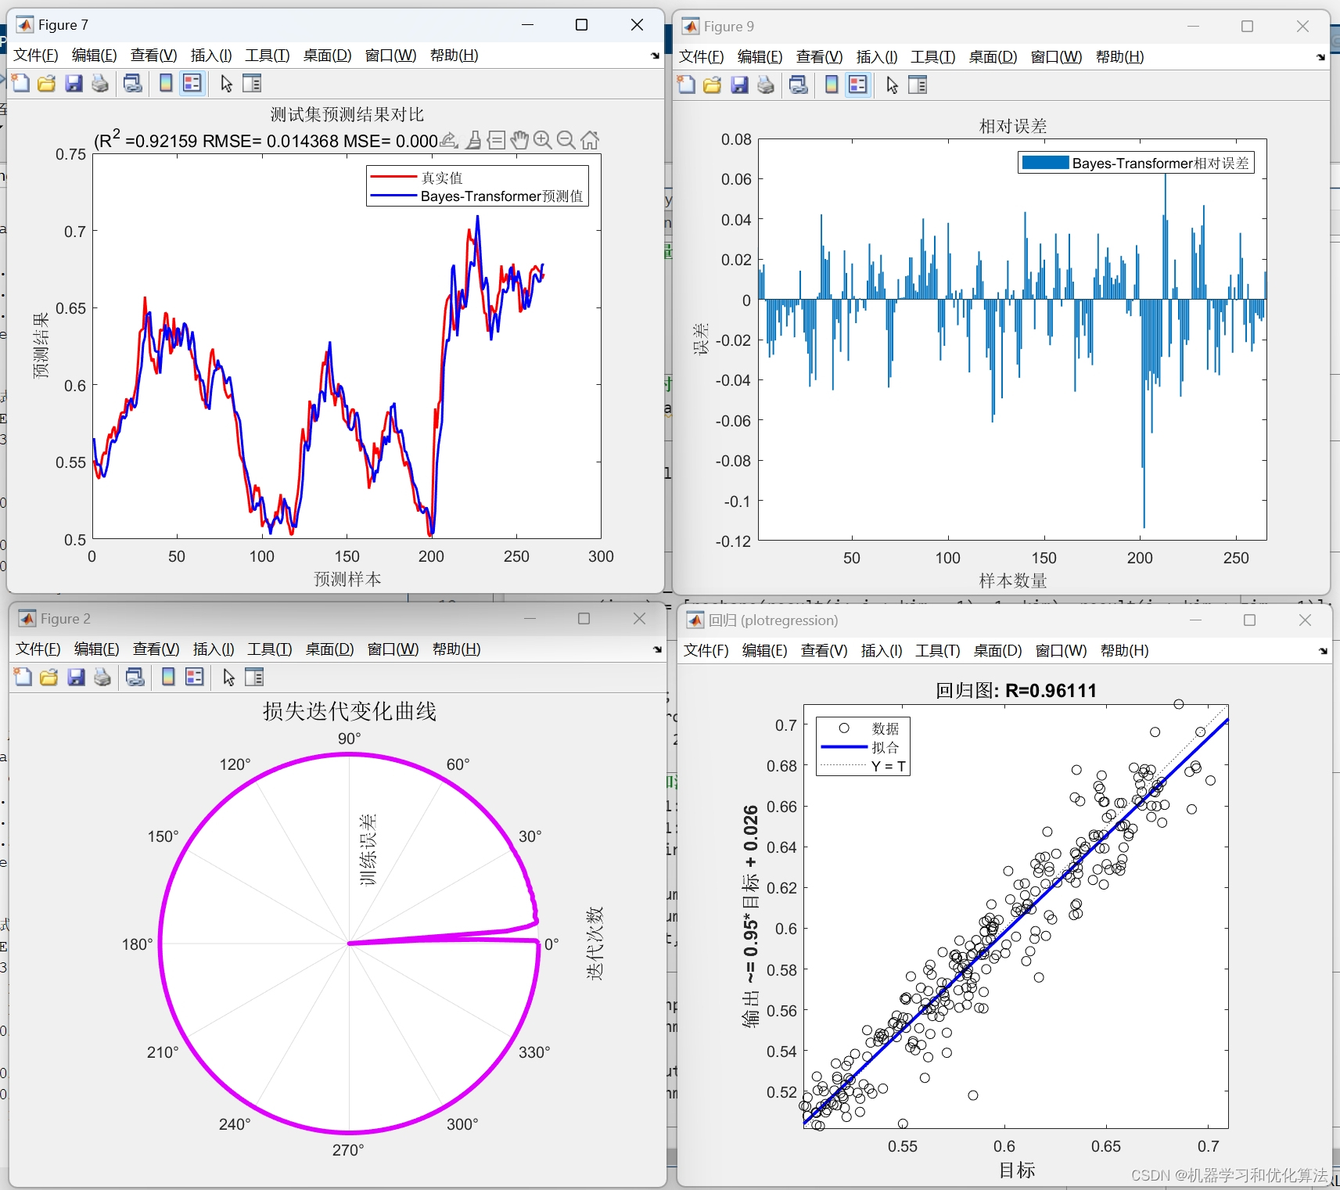Open Property Inspector in Figure 9 toolbar
This screenshot has height=1190, width=1340.
918,84
